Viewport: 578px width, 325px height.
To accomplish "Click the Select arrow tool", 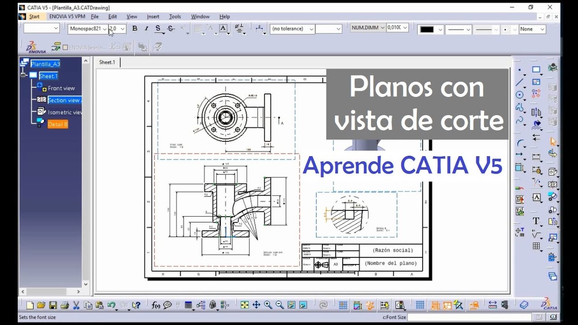I will click(x=553, y=142).
